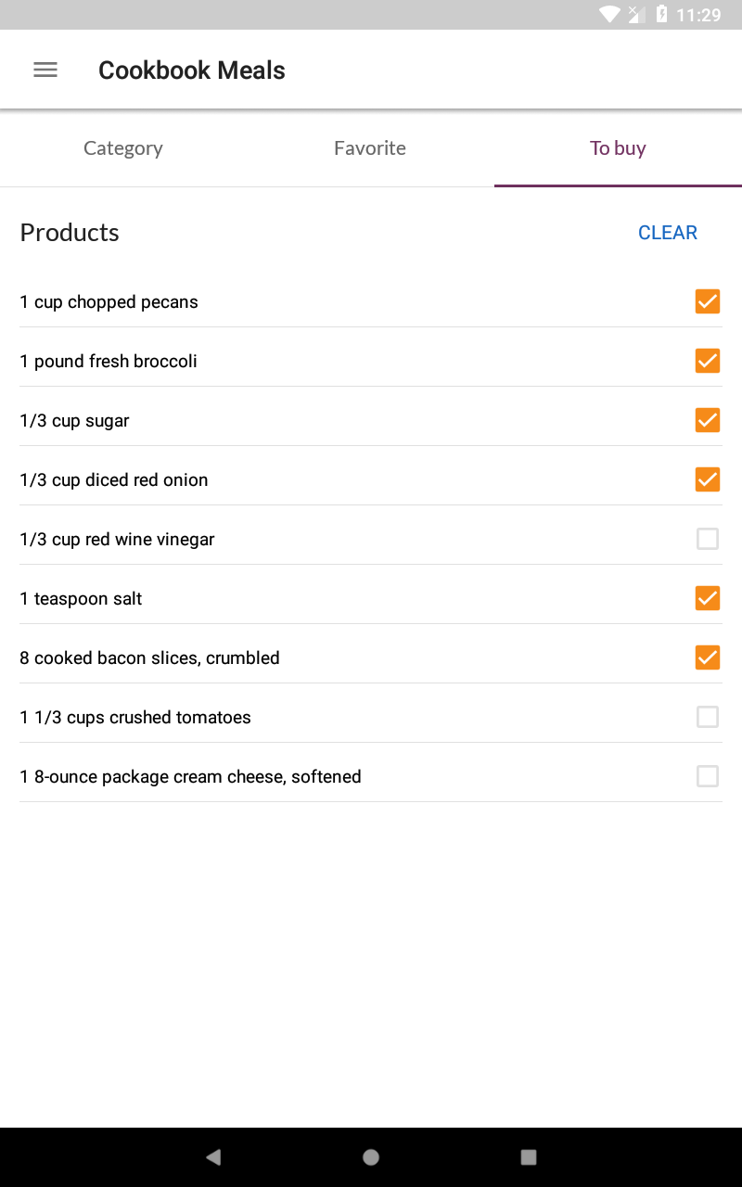
Task: Tap the Cookbook Meals title
Action: [x=192, y=70]
